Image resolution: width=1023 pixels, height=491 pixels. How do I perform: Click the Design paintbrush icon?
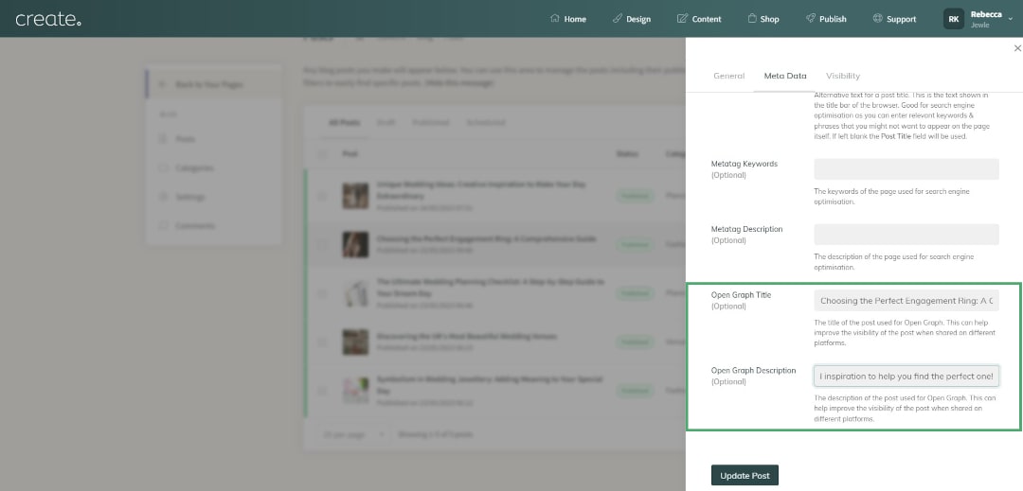click(618, 19)
